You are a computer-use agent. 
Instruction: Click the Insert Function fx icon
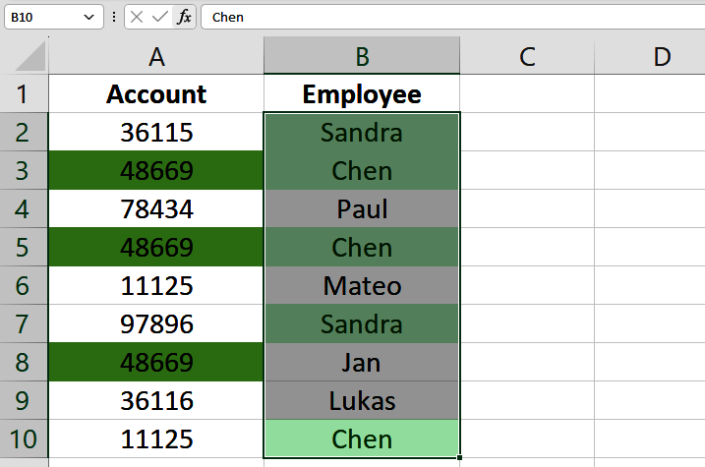(183, 17)
